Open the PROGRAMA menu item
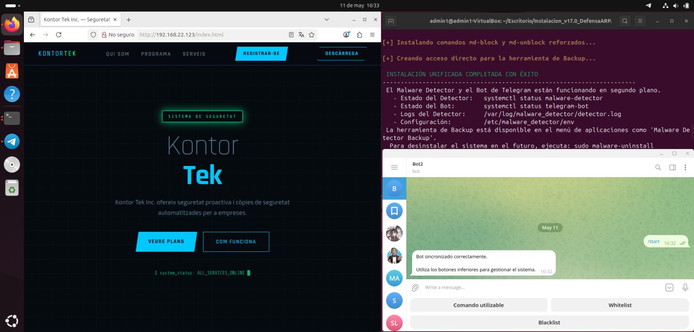Viewport: 694px width, 332px height. pos(156,54)
